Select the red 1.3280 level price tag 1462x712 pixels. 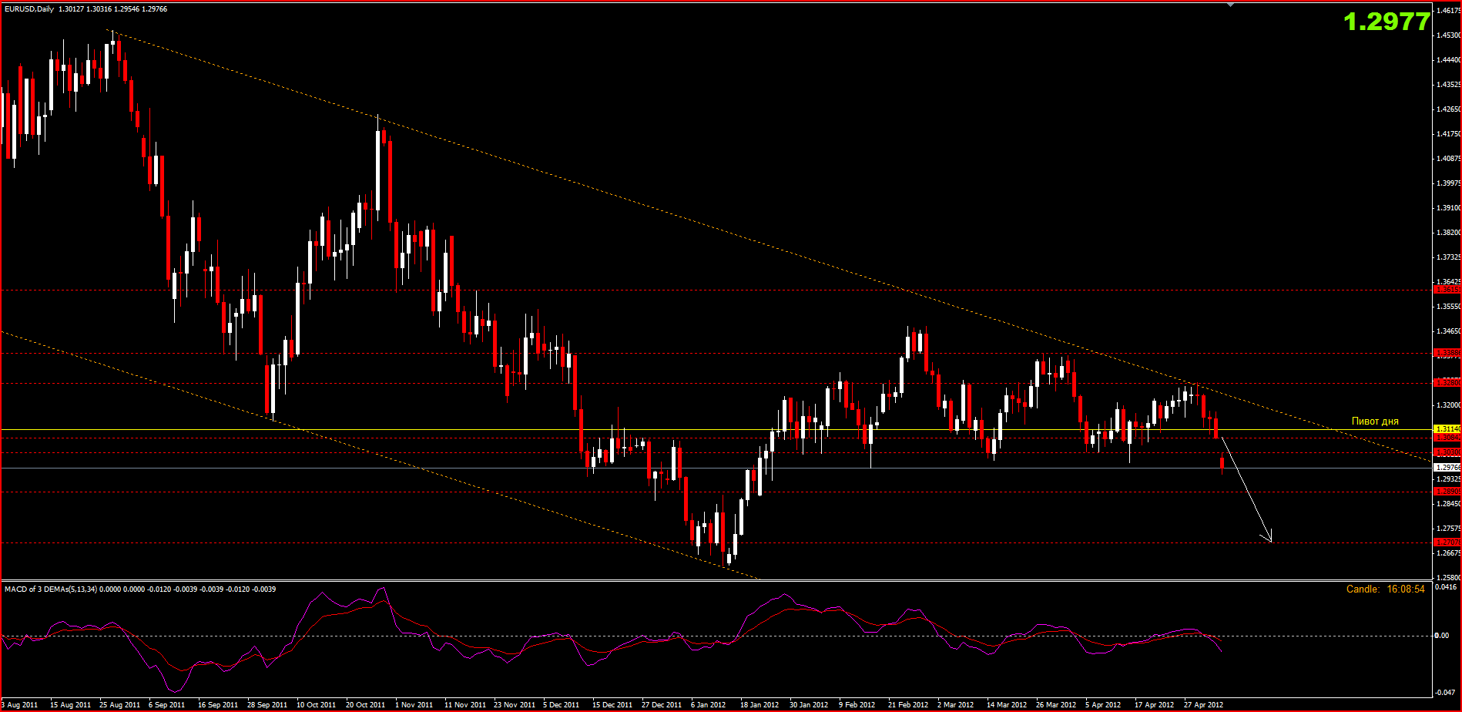click(1447, 383)
